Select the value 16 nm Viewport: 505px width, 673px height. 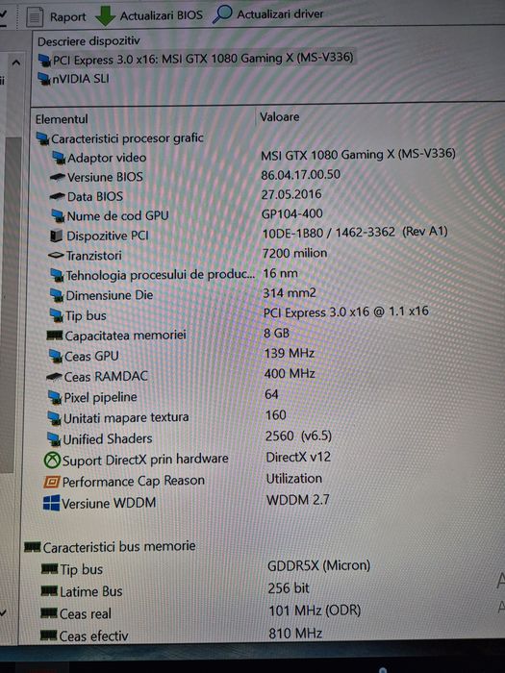(280, 273)
